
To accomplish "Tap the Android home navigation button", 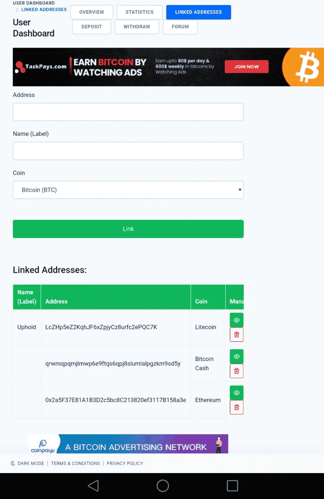I will [162, 486].
